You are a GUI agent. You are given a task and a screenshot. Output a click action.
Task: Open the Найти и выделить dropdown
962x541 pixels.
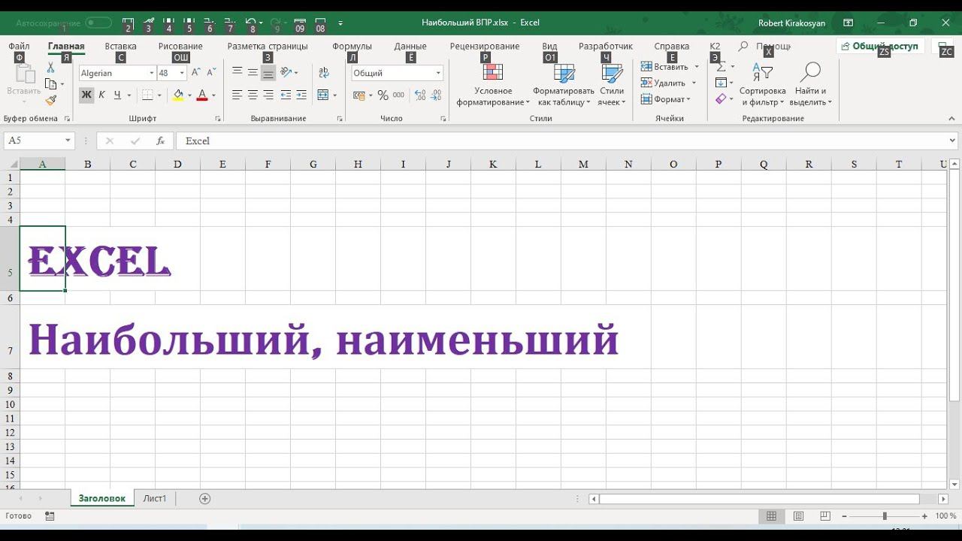click(810, 85)
